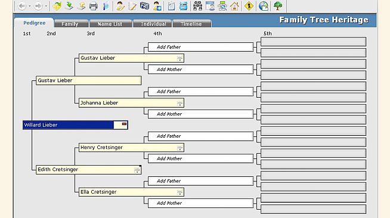390x218 pixels.
Task: Search with the binoculars icon
Action: coord(198,6)
